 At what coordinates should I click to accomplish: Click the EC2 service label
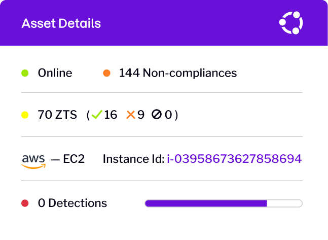(74, 159)
